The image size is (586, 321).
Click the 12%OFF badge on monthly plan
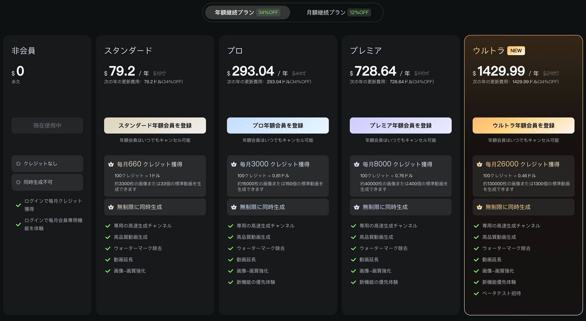[x=359, y=12]
